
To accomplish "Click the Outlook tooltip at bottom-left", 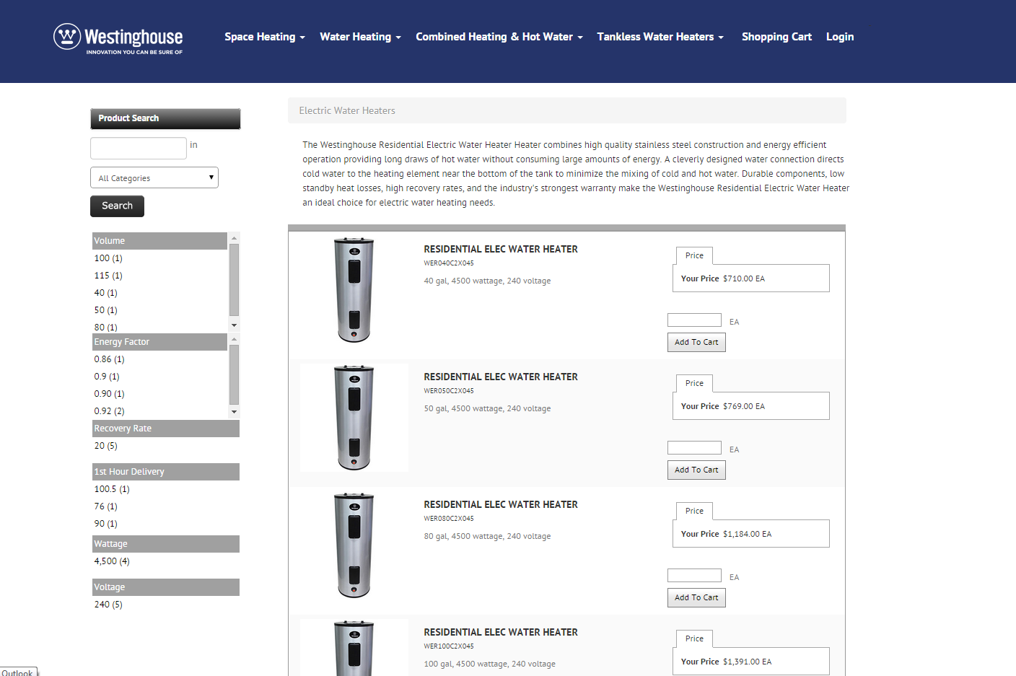I will tap(18, 672).
